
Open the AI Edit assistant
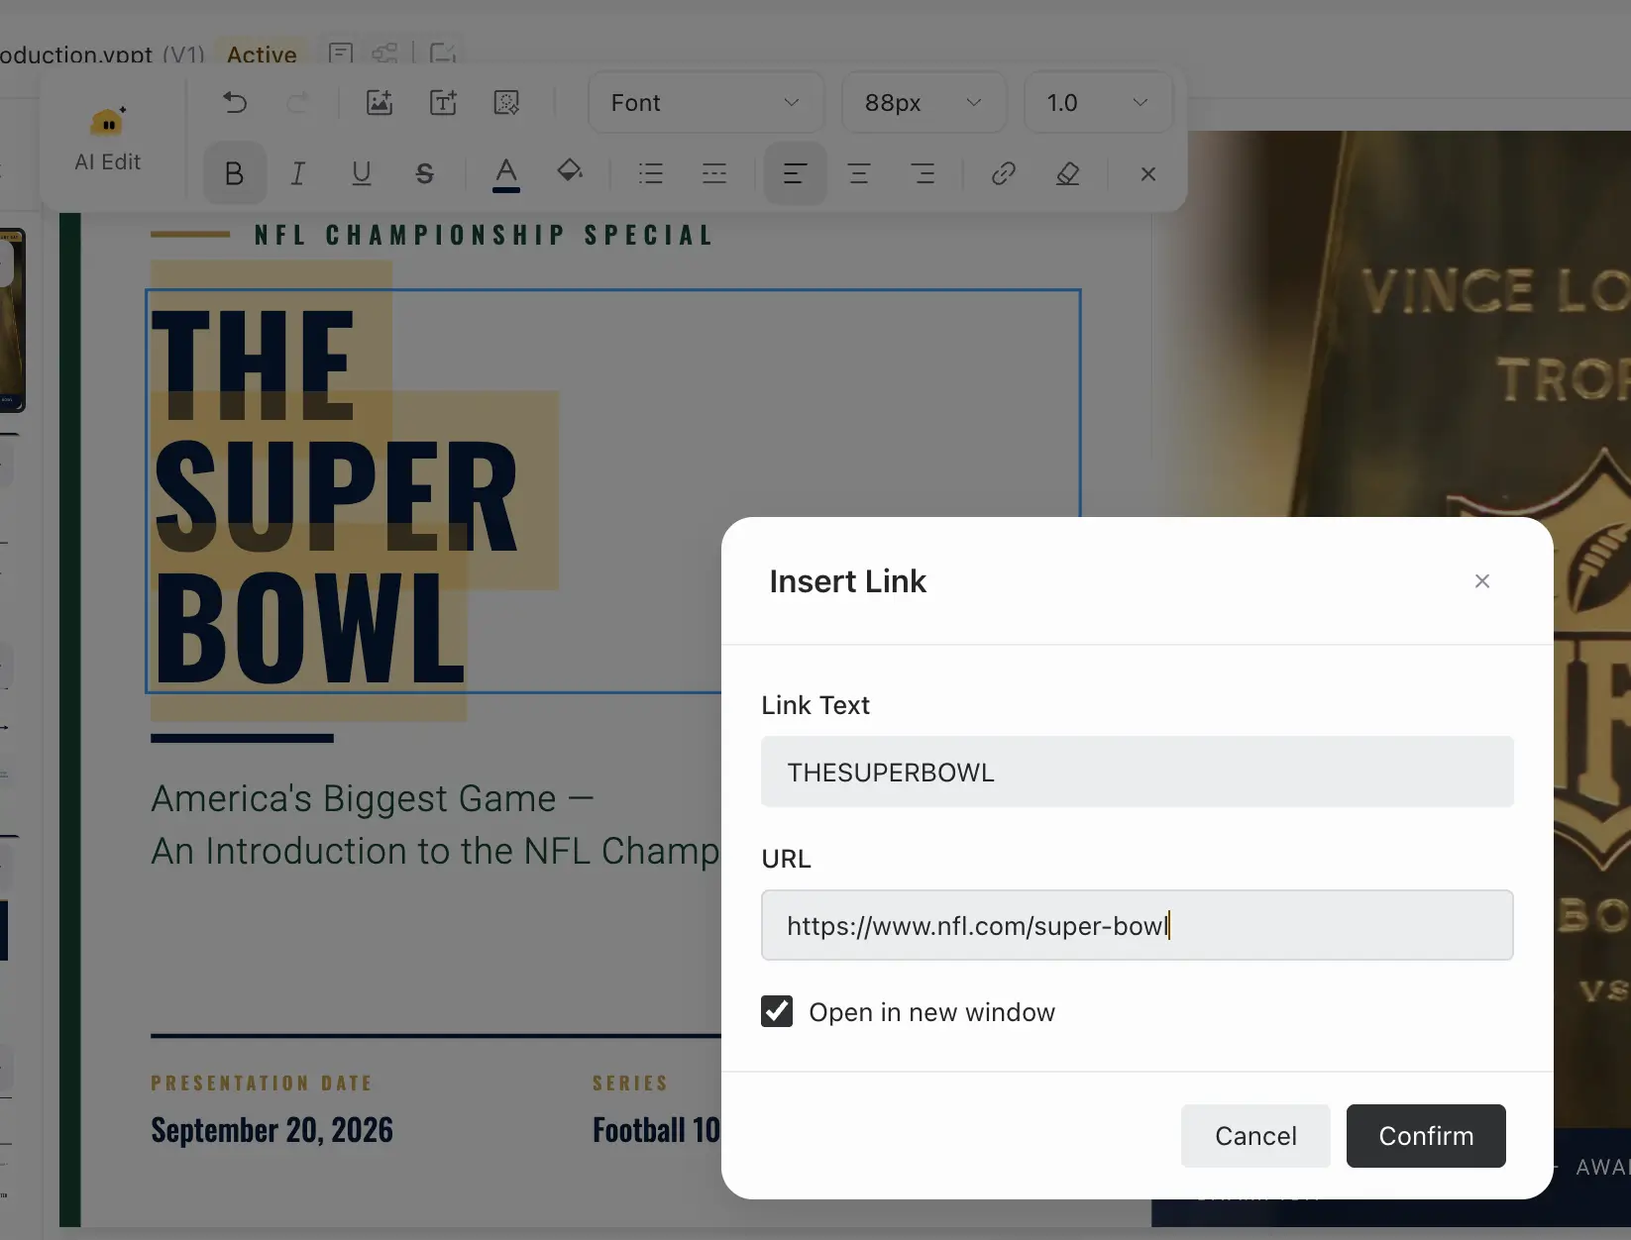click(107, 140)
